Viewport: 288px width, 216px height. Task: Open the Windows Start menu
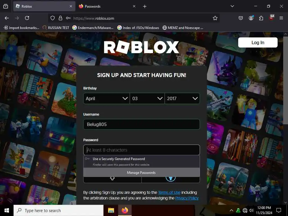pos(7,210)
